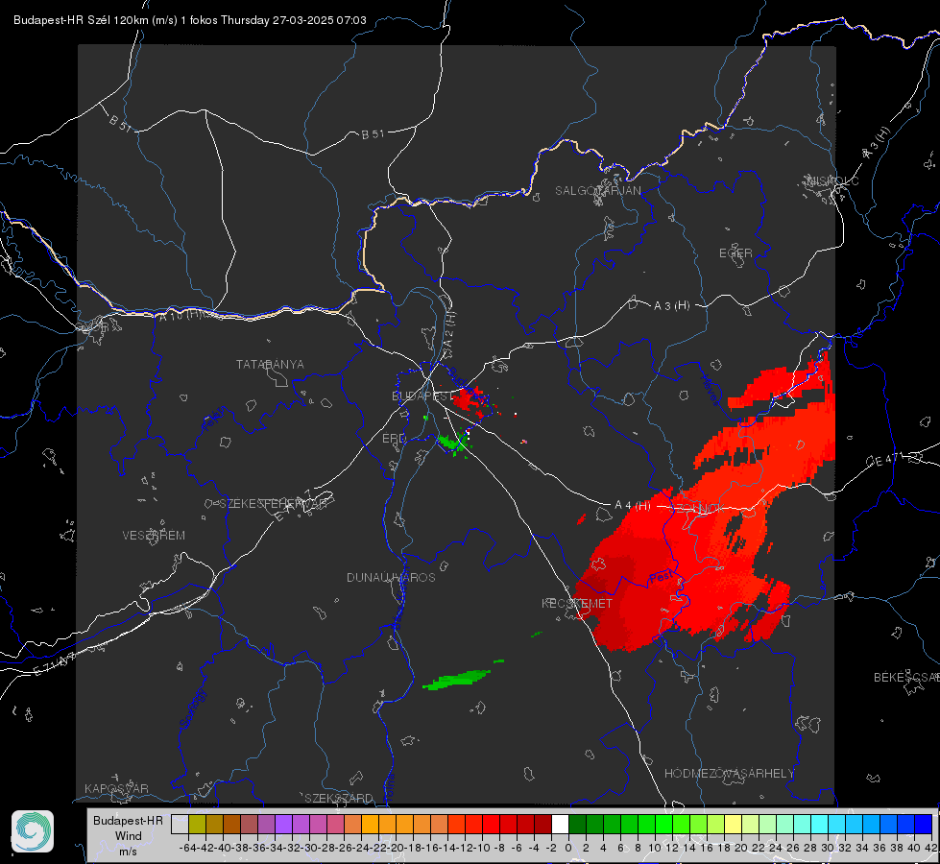Click the BÉKÉSCSABA city label
Viewport: 940px width, 864px height.
click(x=906, y=678)
